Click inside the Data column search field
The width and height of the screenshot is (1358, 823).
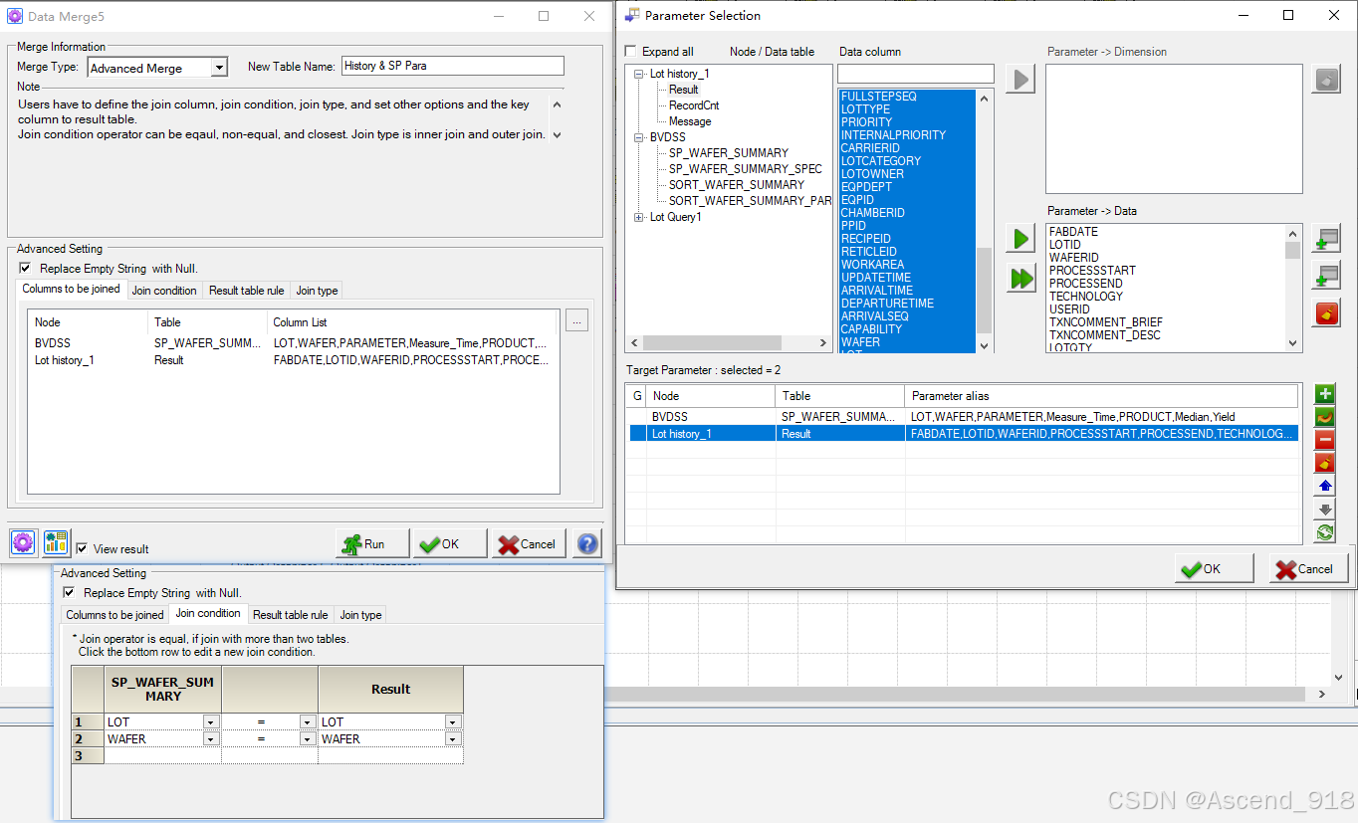pyautogui.click(x=915, y=73)
